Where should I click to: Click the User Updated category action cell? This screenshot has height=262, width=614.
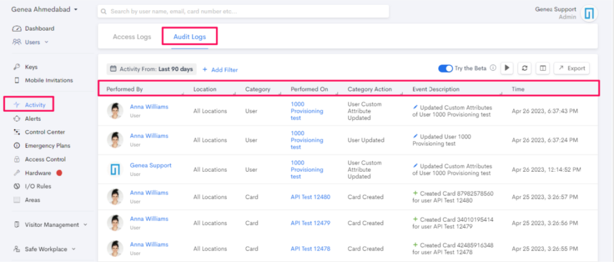tap(366, 140)
